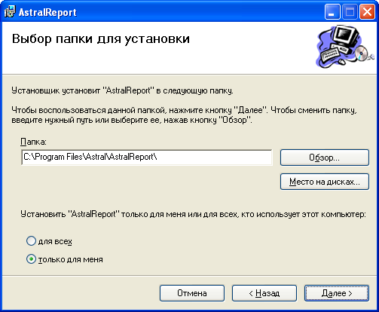Viewport: 379px width, 312px height.
Task: Click the heading "Выбор папки для установки"
Action: pyautogui.click(x=101, y=39)
